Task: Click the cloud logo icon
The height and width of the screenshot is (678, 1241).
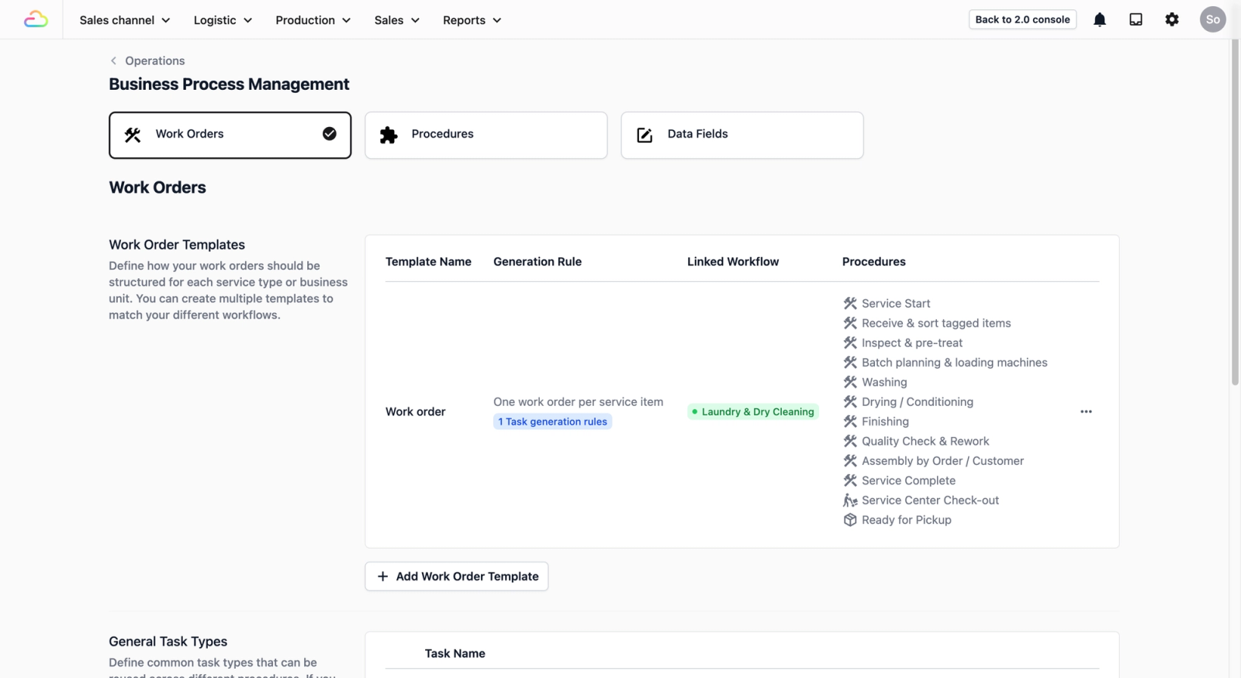Action: coord(36,19)
